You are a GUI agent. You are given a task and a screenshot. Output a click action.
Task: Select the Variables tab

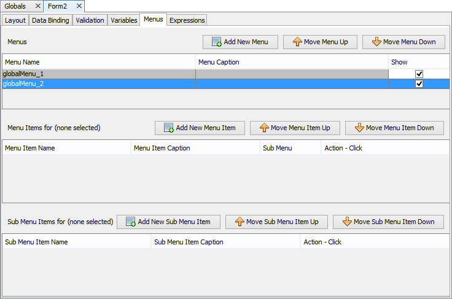pyautogui.click(x=123, y=20)
